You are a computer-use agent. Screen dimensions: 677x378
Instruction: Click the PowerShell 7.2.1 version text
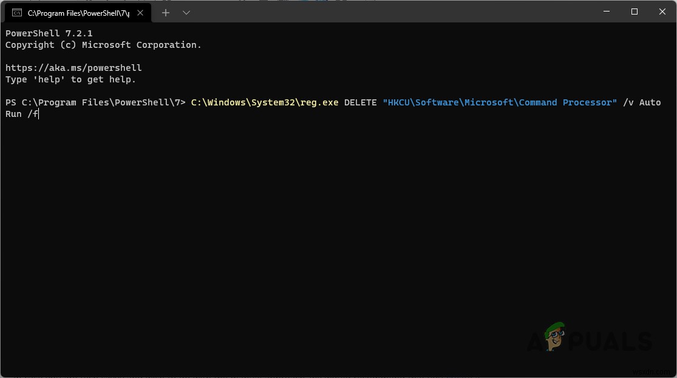(x=49, y=33)
